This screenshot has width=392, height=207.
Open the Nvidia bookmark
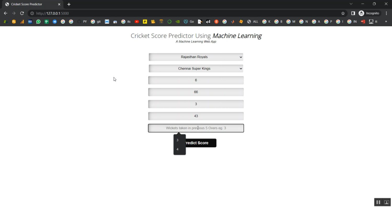coord(177,22)
